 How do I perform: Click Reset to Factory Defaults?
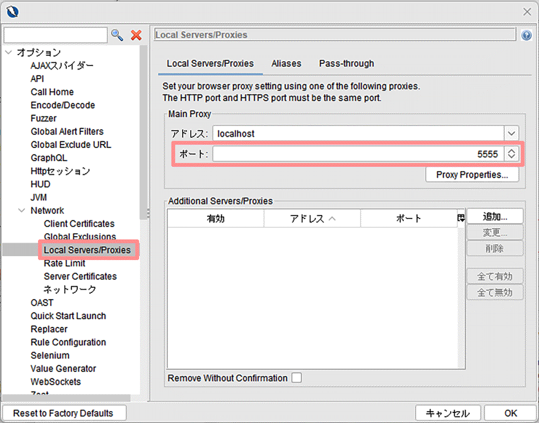point(63,413)
